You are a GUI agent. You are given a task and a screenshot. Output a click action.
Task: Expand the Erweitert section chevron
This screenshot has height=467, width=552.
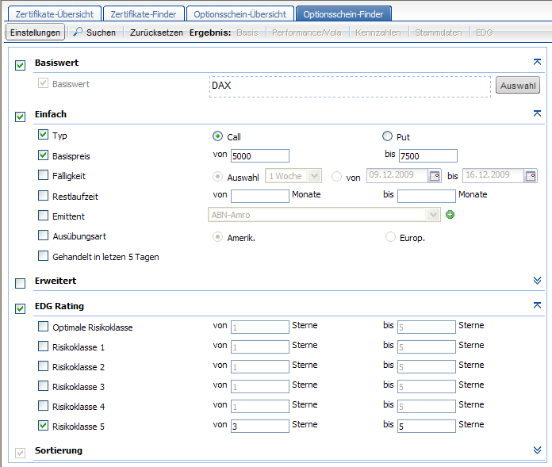537,281
